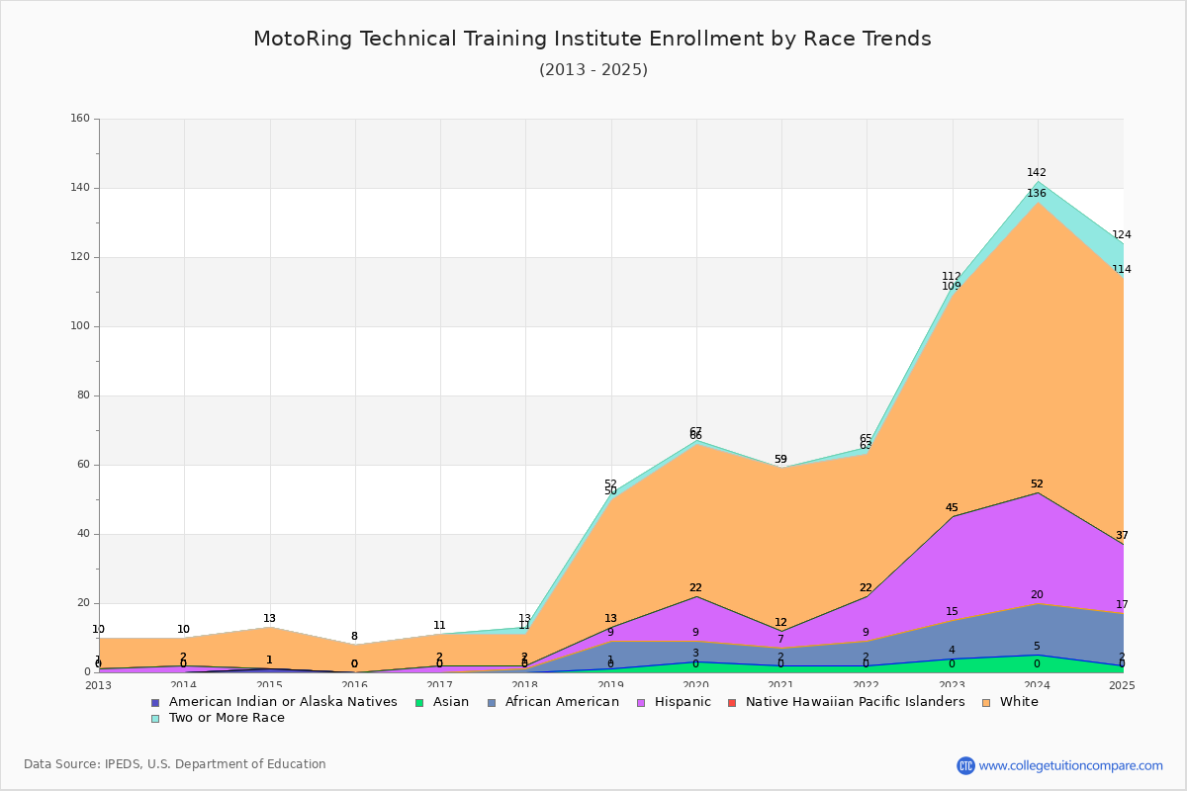Toggle the Hispanic series legend label
The image size is (1187, 791).
point(683,702)
